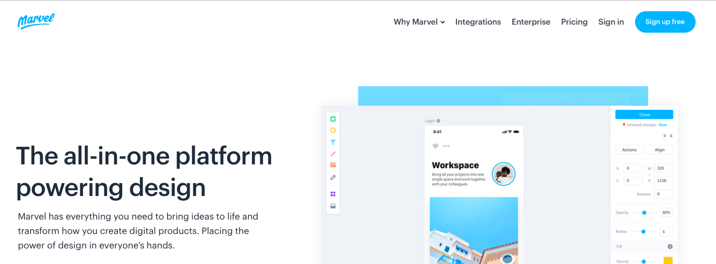Click the yellow fill color swatch
This screenshot has width=716, height=264.
(668, 261)
